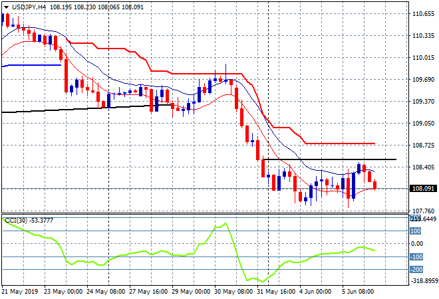439x299 pixels.
Task: Select the CCI level 100 label
Action: pyautogui.click(x=416, y=231)
